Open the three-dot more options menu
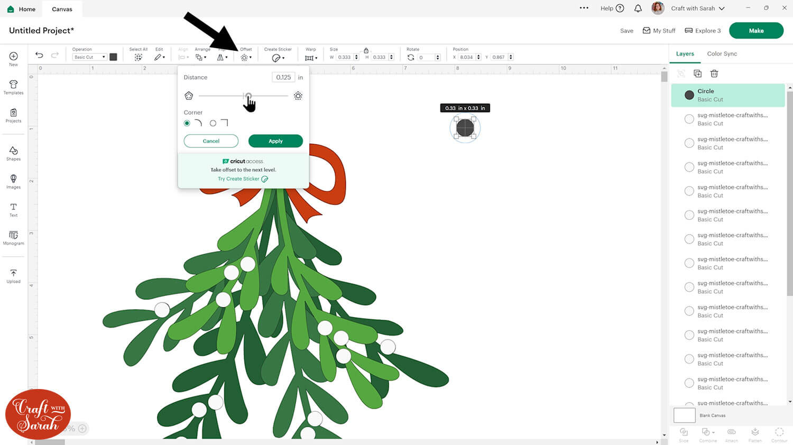The width and height of the screenshot is (793, 445). coord(584,8)
